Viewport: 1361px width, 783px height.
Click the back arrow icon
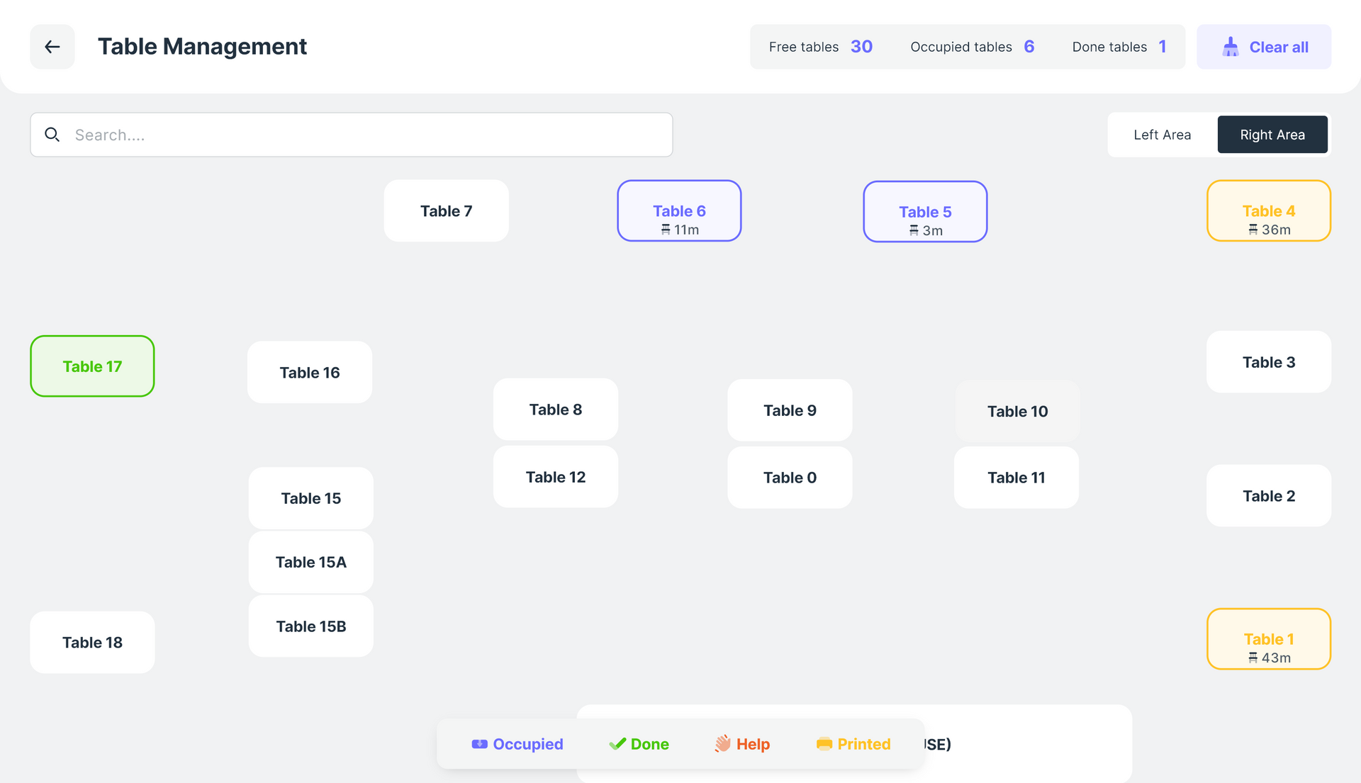click(52, 46)
